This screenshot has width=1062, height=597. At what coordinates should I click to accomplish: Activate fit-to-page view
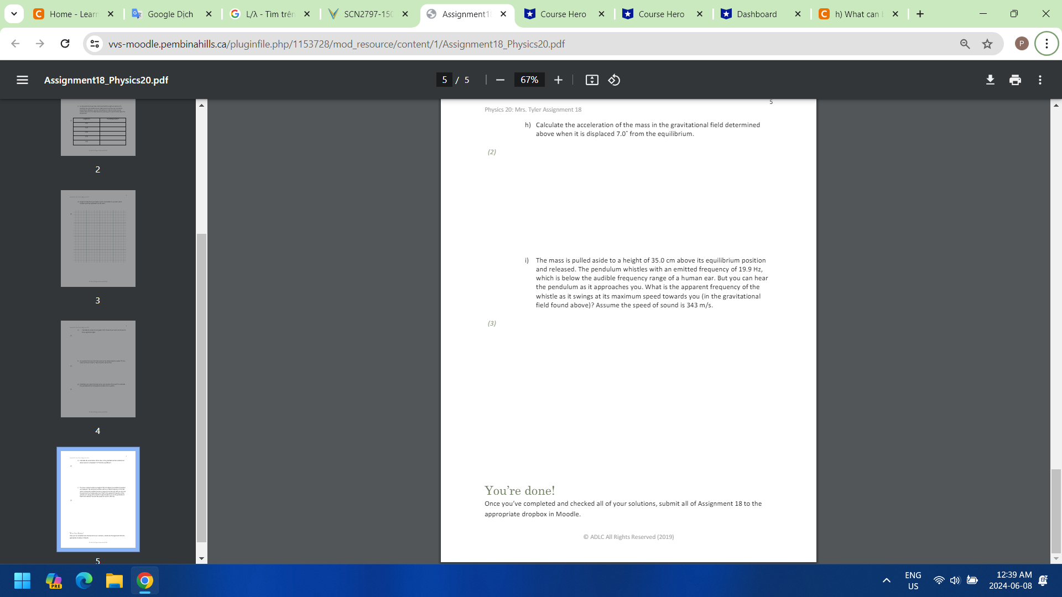(x=592, y=80)
